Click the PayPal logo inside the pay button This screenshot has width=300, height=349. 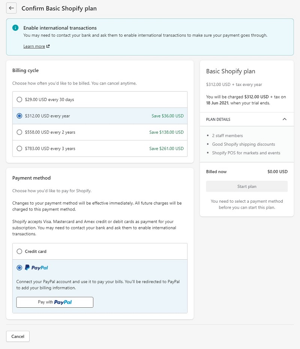(64, 302)
